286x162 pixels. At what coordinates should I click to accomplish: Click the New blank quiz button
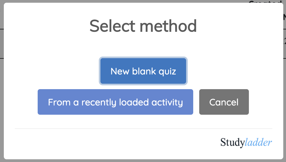click(143, 71)
